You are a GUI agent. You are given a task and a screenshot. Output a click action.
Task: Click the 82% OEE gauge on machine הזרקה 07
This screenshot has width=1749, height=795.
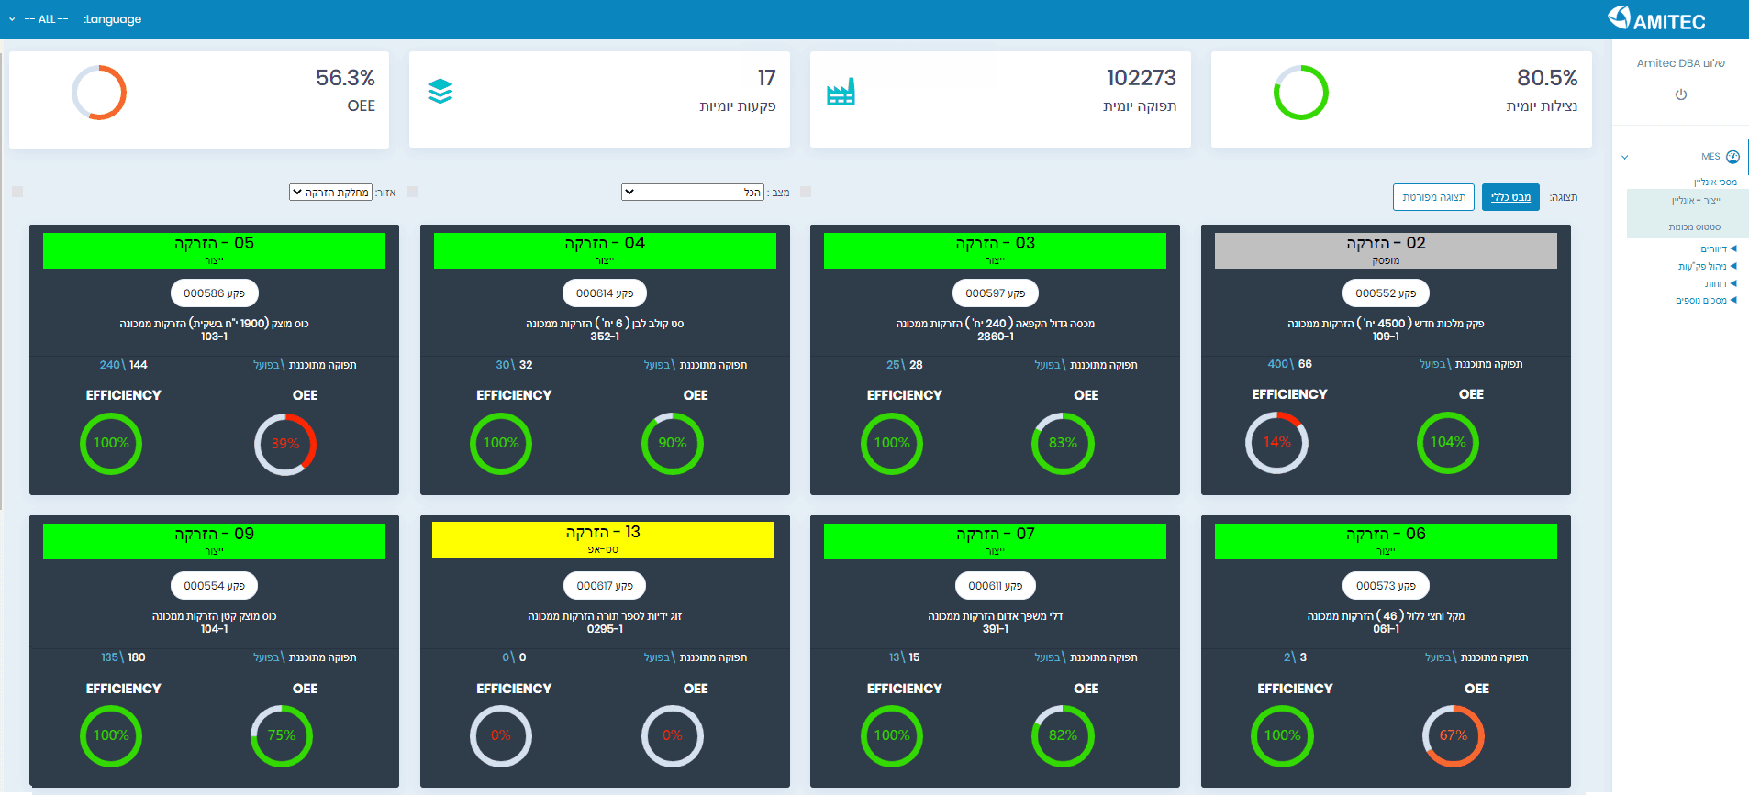coord(1063,735)
